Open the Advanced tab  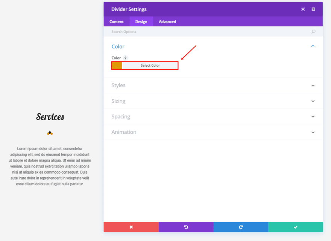point(167,21)
